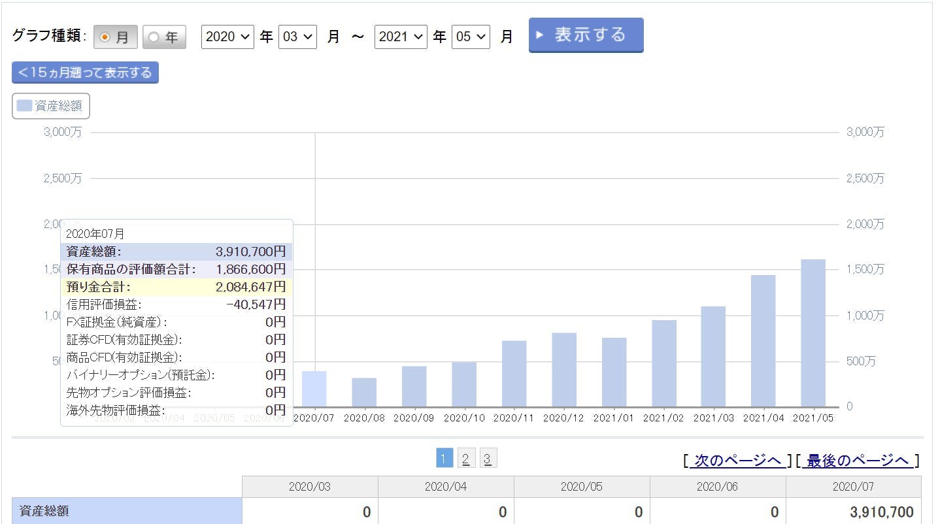Click the 2021/02 bar in the chart
The width and height of the screenshot is (938, 524).
tap(664, 363)
